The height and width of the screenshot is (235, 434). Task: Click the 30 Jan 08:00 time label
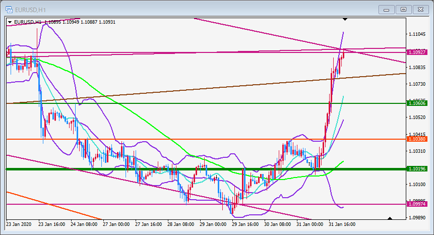click(278, 224)
